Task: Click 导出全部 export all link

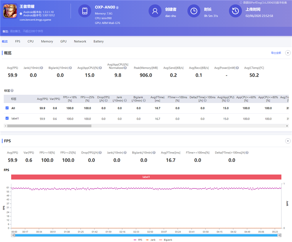Action: pos(276,53)
